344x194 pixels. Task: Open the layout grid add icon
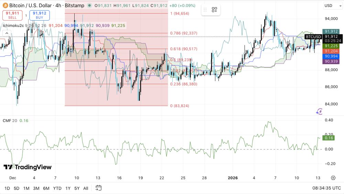[214, 10]
